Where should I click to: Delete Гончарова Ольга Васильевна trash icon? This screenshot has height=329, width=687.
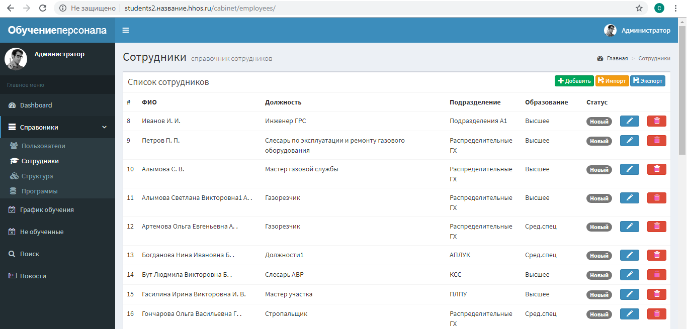[x=657, y=314]
